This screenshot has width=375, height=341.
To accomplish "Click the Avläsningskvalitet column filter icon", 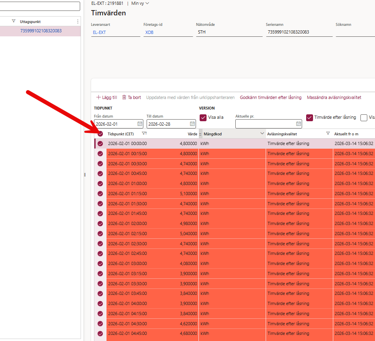I will [x=328, y=134].
